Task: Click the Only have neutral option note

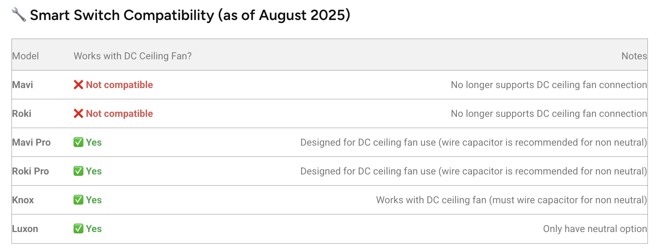Action: [595, 229]
